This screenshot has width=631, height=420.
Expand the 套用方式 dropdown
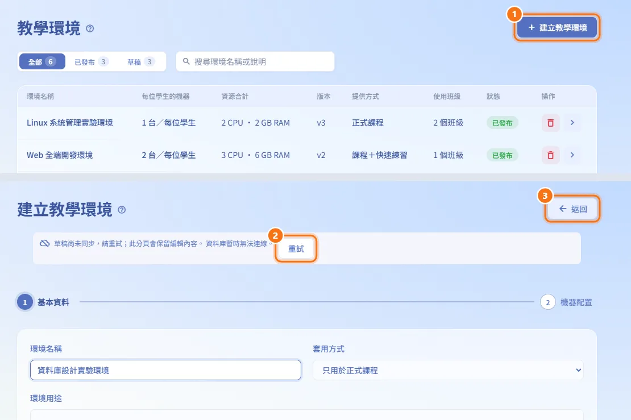[448, 370]
